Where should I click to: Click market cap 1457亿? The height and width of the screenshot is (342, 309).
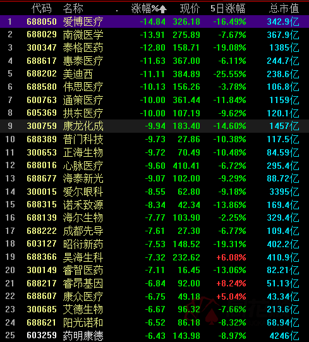[284, 126]
